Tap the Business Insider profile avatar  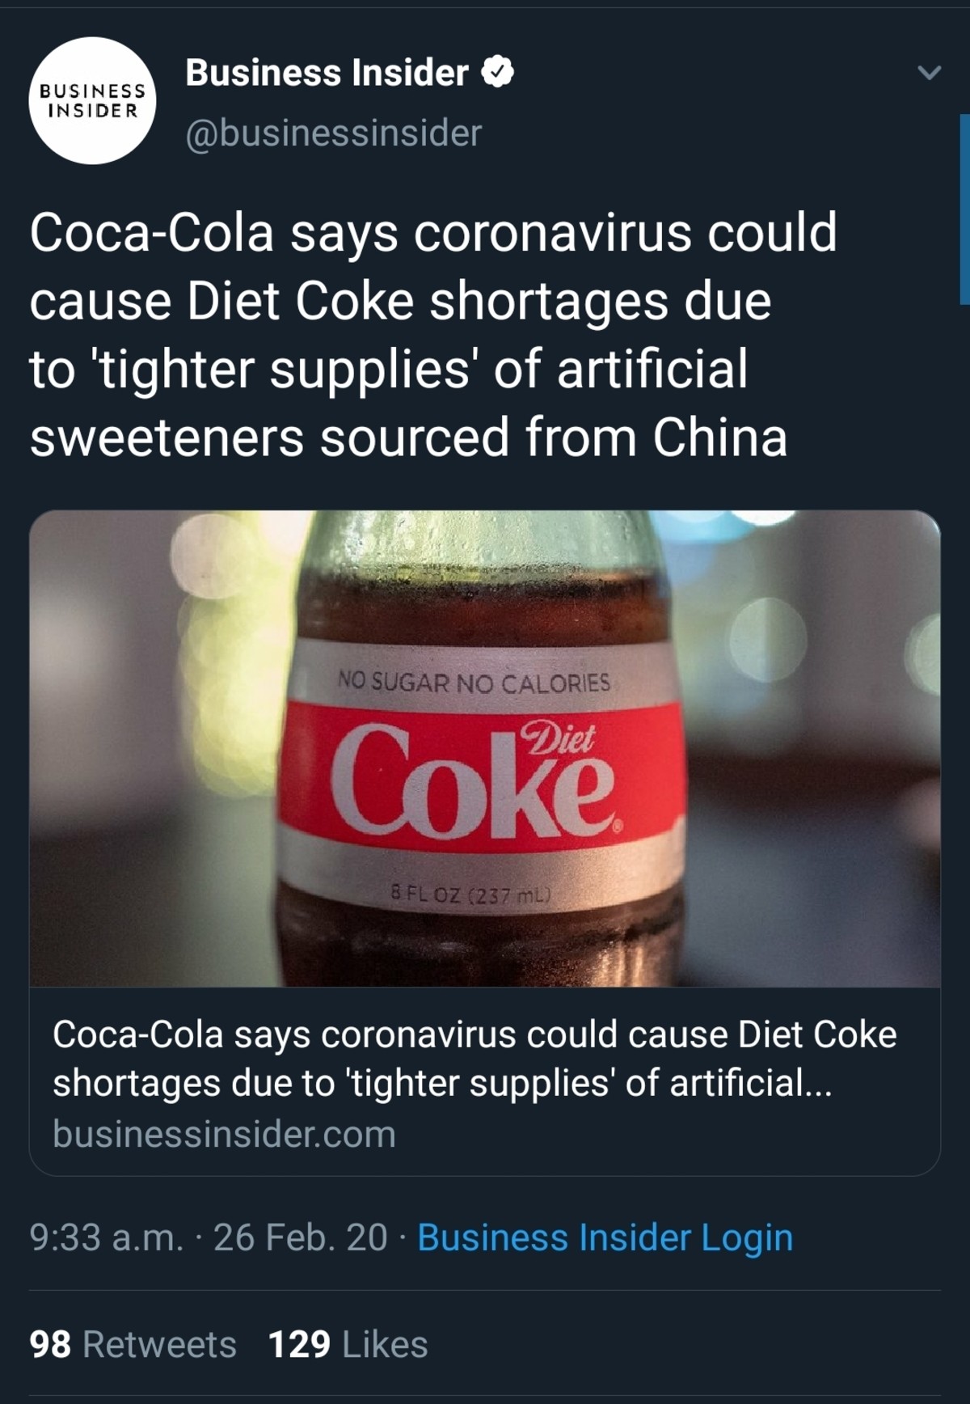pos(92,100)
